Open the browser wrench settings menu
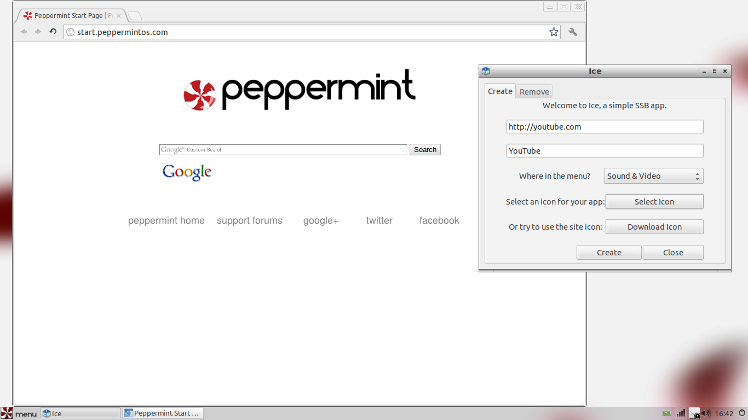The width and height of the screenshot is (748, 420). coord(573,32)
